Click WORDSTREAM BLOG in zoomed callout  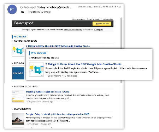(x=45, y=58)
